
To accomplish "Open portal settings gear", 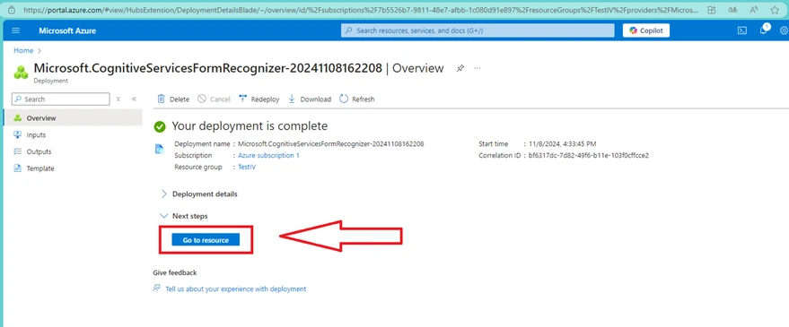I will [784, 30].
